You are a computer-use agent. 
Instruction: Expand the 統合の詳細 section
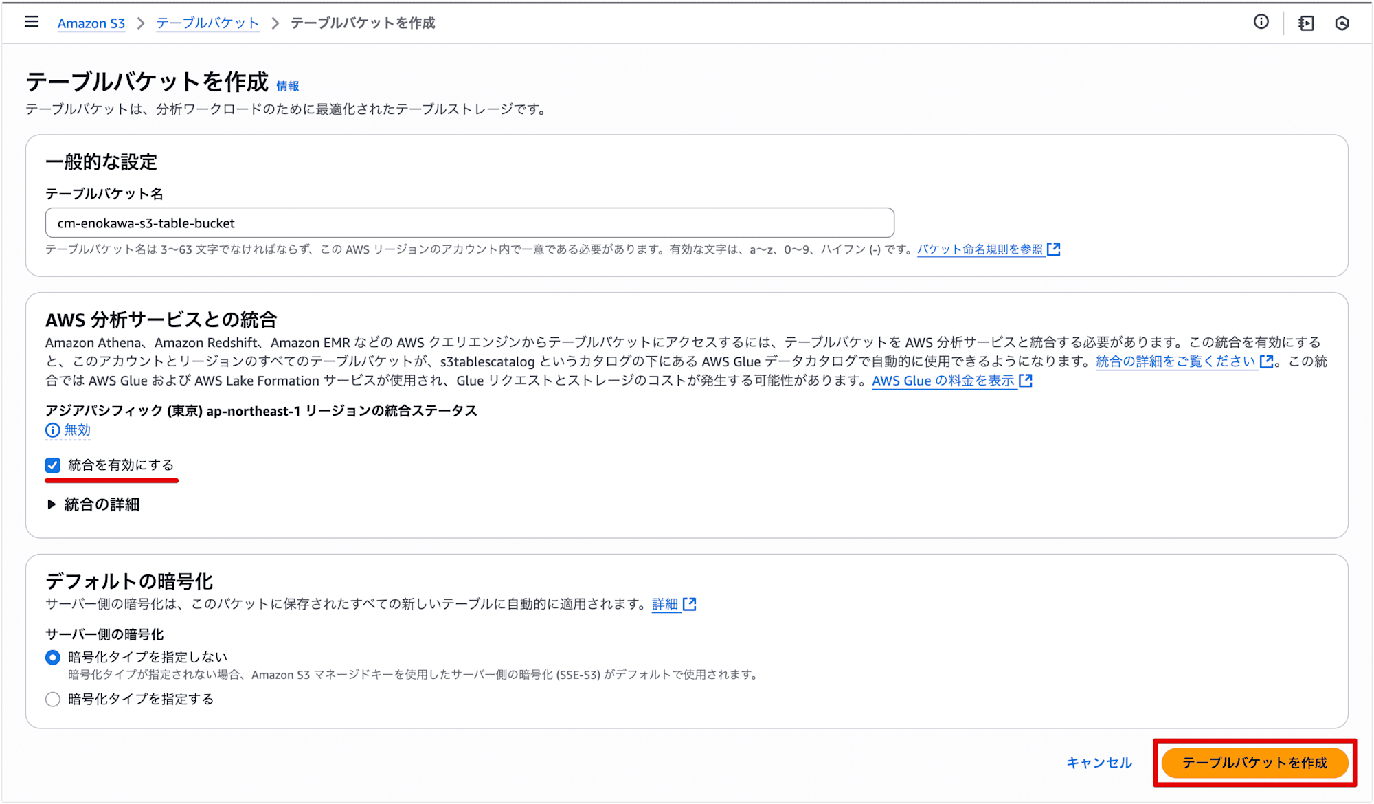pos(93,504)
